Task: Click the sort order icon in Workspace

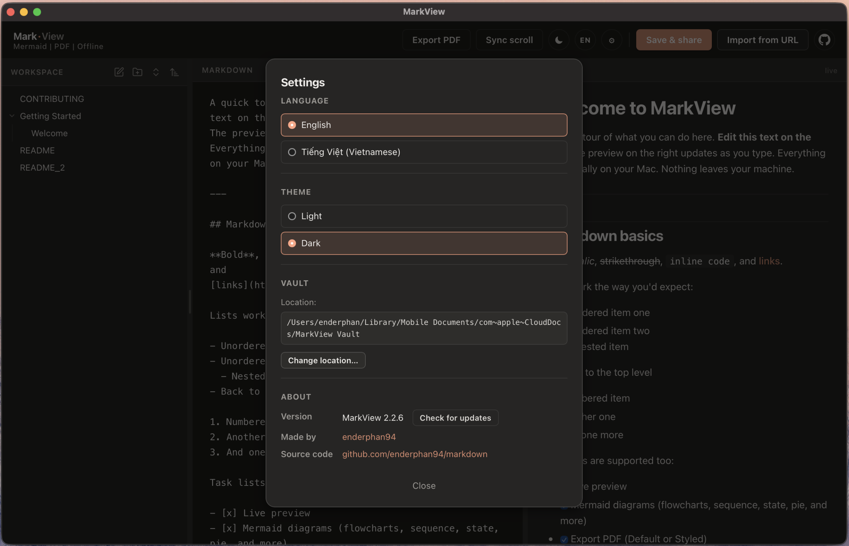Action: point(174,72)
